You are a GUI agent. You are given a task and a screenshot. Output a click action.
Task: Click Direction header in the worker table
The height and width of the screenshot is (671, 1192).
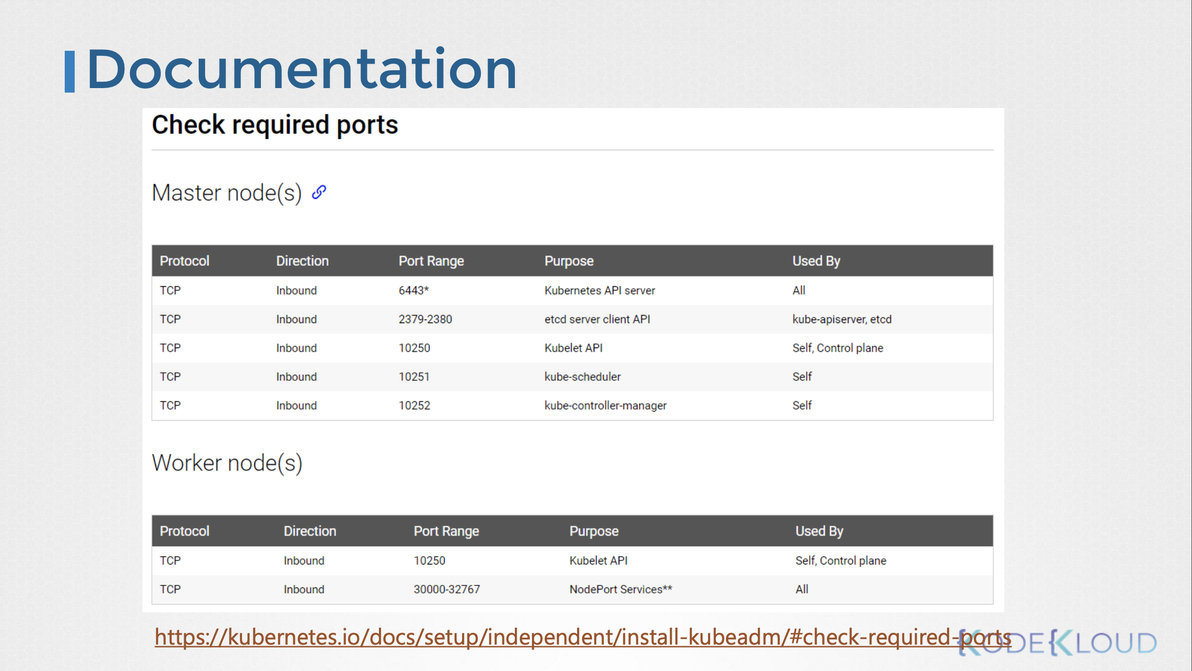pos(310,531)
